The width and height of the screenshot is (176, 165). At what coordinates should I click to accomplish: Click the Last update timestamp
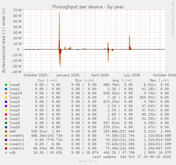point(132,157)
